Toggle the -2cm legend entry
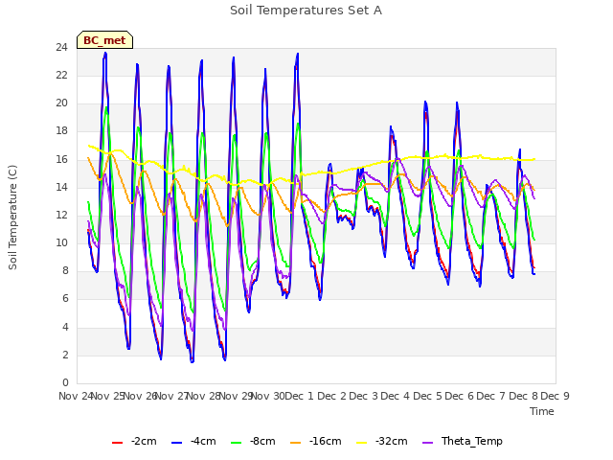The image size is (613, 460). point(134,441)
